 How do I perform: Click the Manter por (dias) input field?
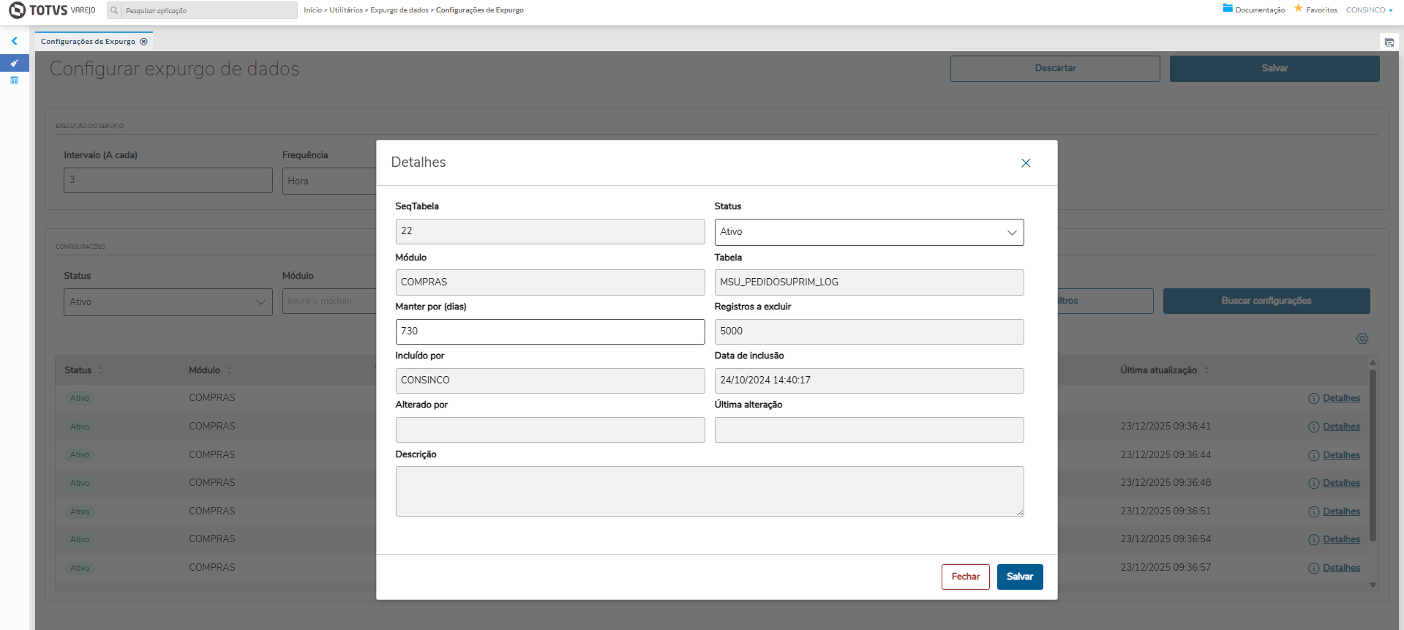pos(549,331)
